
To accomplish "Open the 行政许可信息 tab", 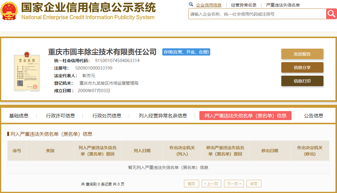I will pos(61,116).
